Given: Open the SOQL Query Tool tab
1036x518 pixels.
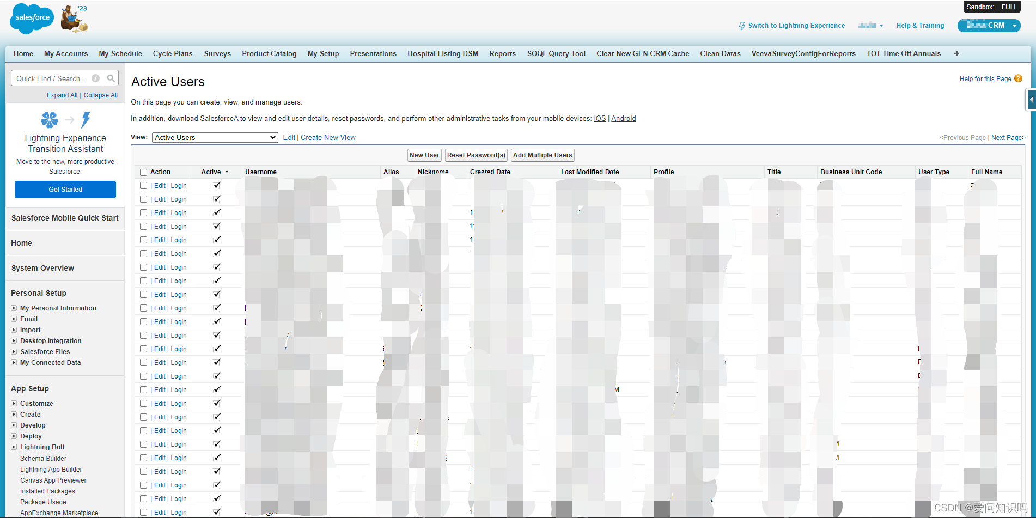Looking at the screenshot, I should 556,53.
